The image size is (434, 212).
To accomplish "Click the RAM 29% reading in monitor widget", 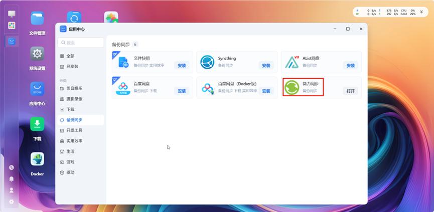I will (408, 14).
